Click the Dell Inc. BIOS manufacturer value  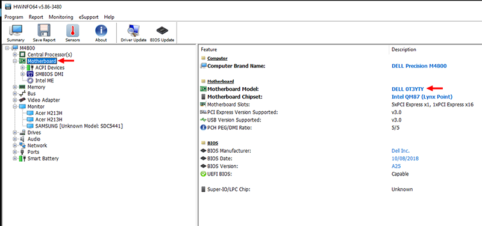401,151
